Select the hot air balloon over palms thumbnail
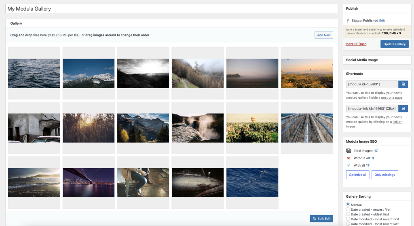 [252, 128]
